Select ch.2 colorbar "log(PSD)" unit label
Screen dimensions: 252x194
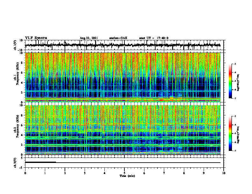click(x=239, y=135)
